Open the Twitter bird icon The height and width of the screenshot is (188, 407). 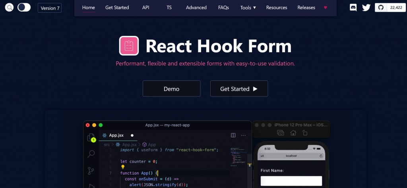[x=366, y=8]
